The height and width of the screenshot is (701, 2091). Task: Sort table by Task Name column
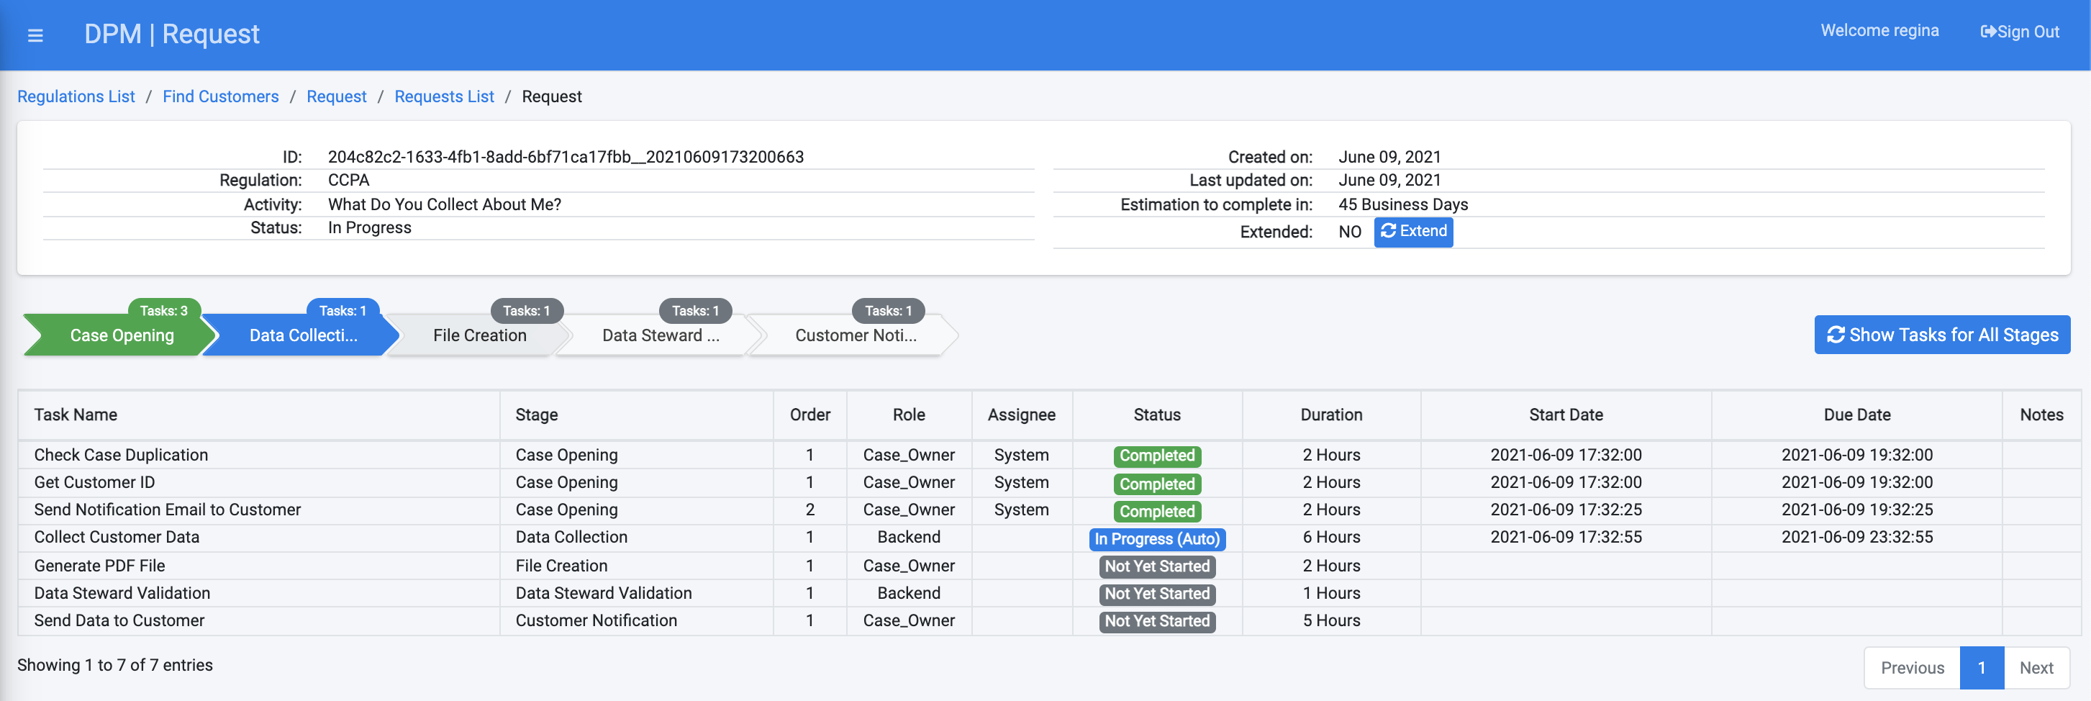[x=76, y=415]
